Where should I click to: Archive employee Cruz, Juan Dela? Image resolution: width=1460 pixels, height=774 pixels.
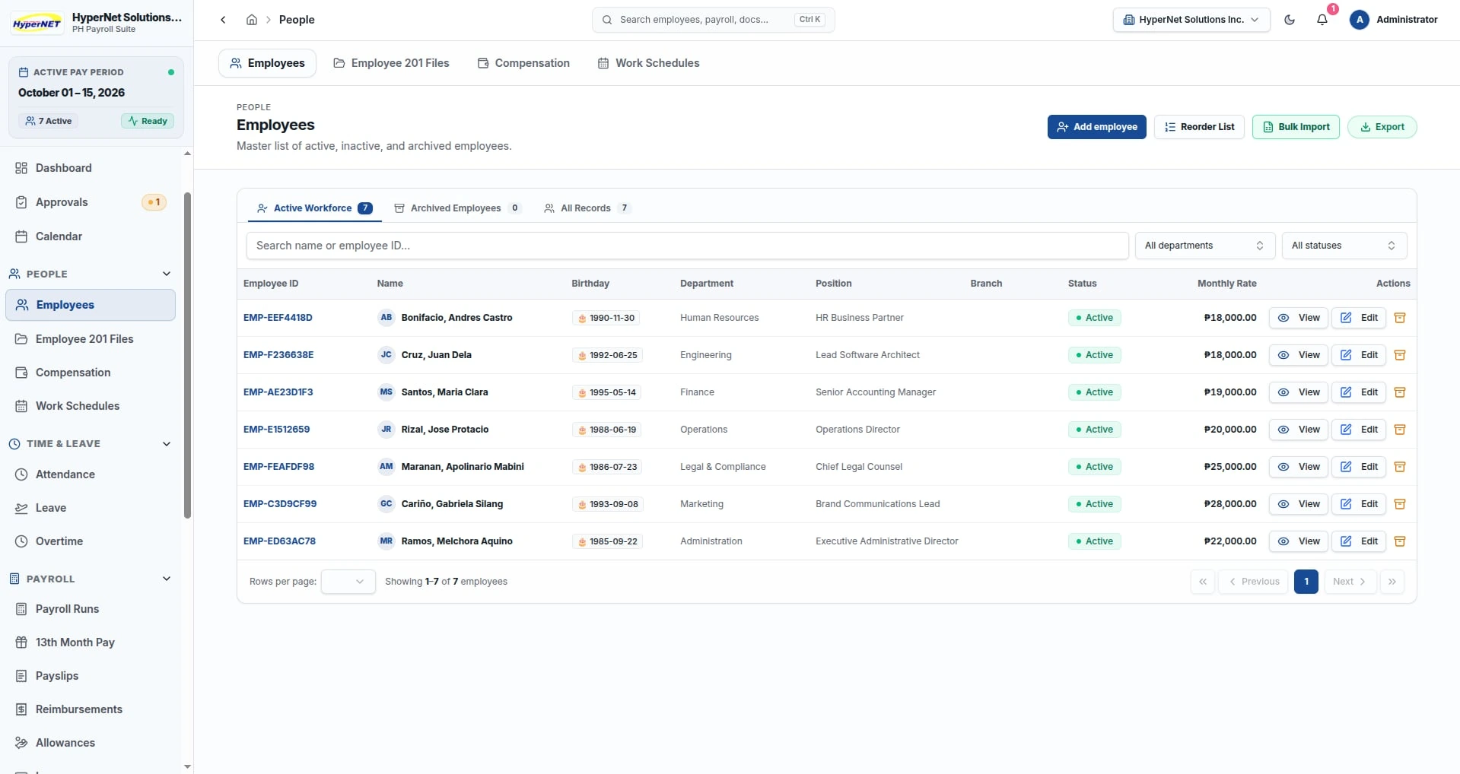tap(1400, 355)
